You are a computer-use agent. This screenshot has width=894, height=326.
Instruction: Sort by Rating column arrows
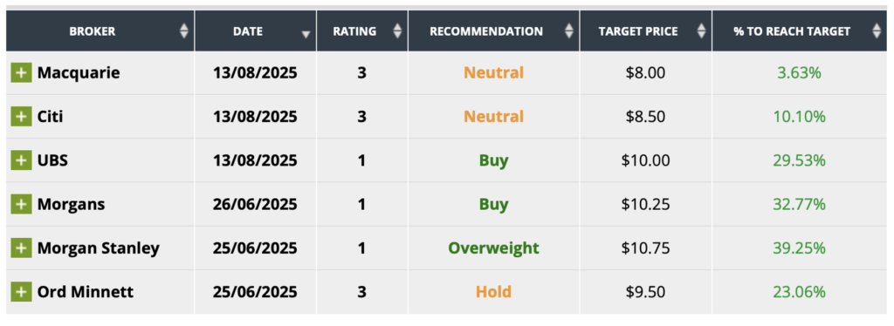[397, 31]
